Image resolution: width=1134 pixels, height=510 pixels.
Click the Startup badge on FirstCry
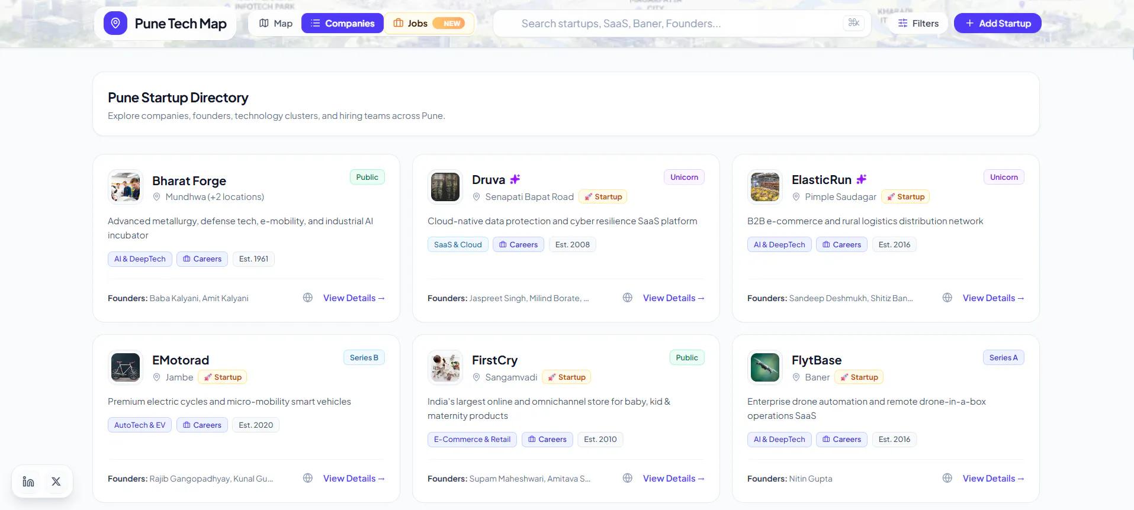click(x=566, y=377)
